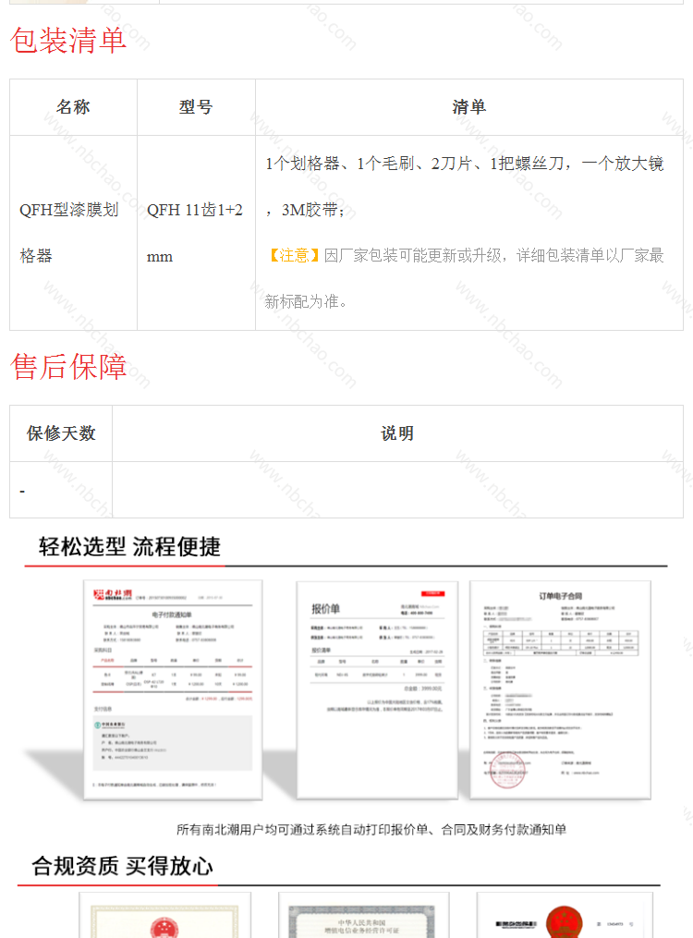693x938 pixels.
Task: Select the 保修天数 column header
Action: click(61, 433)
